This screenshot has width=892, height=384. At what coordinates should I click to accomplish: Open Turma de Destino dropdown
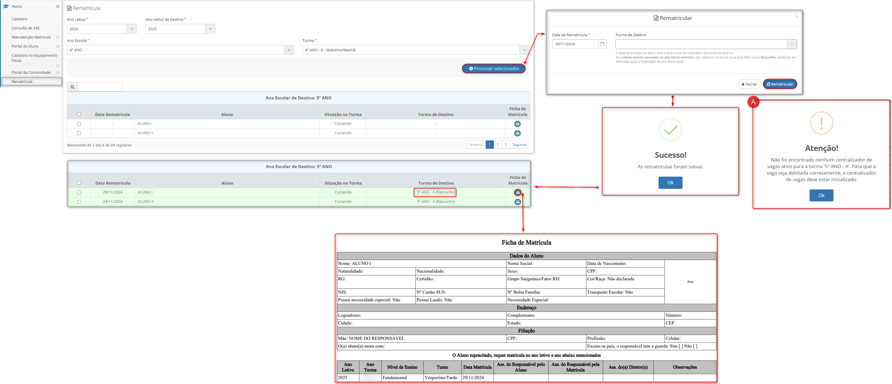pos(792,44)
